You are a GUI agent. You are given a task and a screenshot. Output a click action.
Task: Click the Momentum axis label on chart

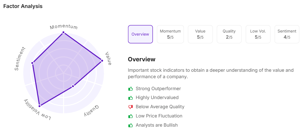[x=64, y=27]
